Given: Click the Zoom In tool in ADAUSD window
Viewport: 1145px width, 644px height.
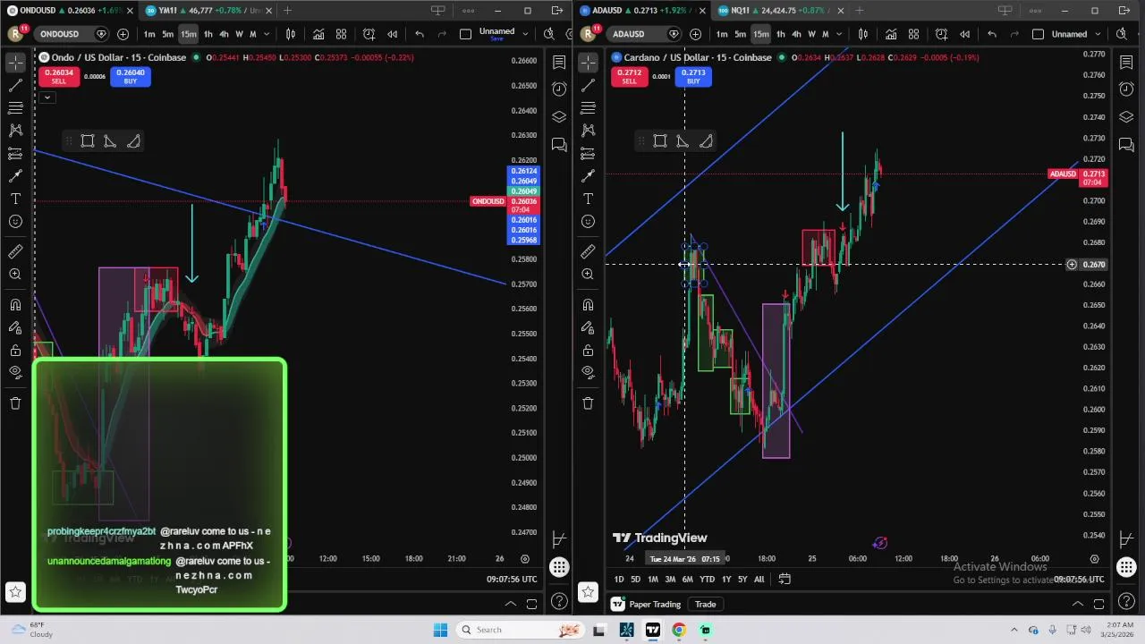Looking at the screenshot, I should click(x=588, y=275).
